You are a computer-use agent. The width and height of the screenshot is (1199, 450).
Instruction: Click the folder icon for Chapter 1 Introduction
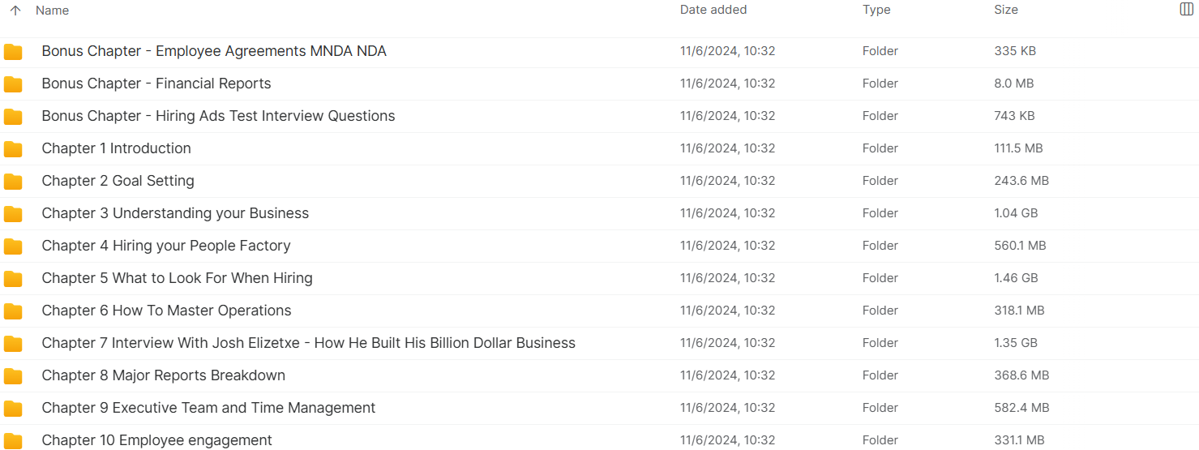tap(13, 149)
